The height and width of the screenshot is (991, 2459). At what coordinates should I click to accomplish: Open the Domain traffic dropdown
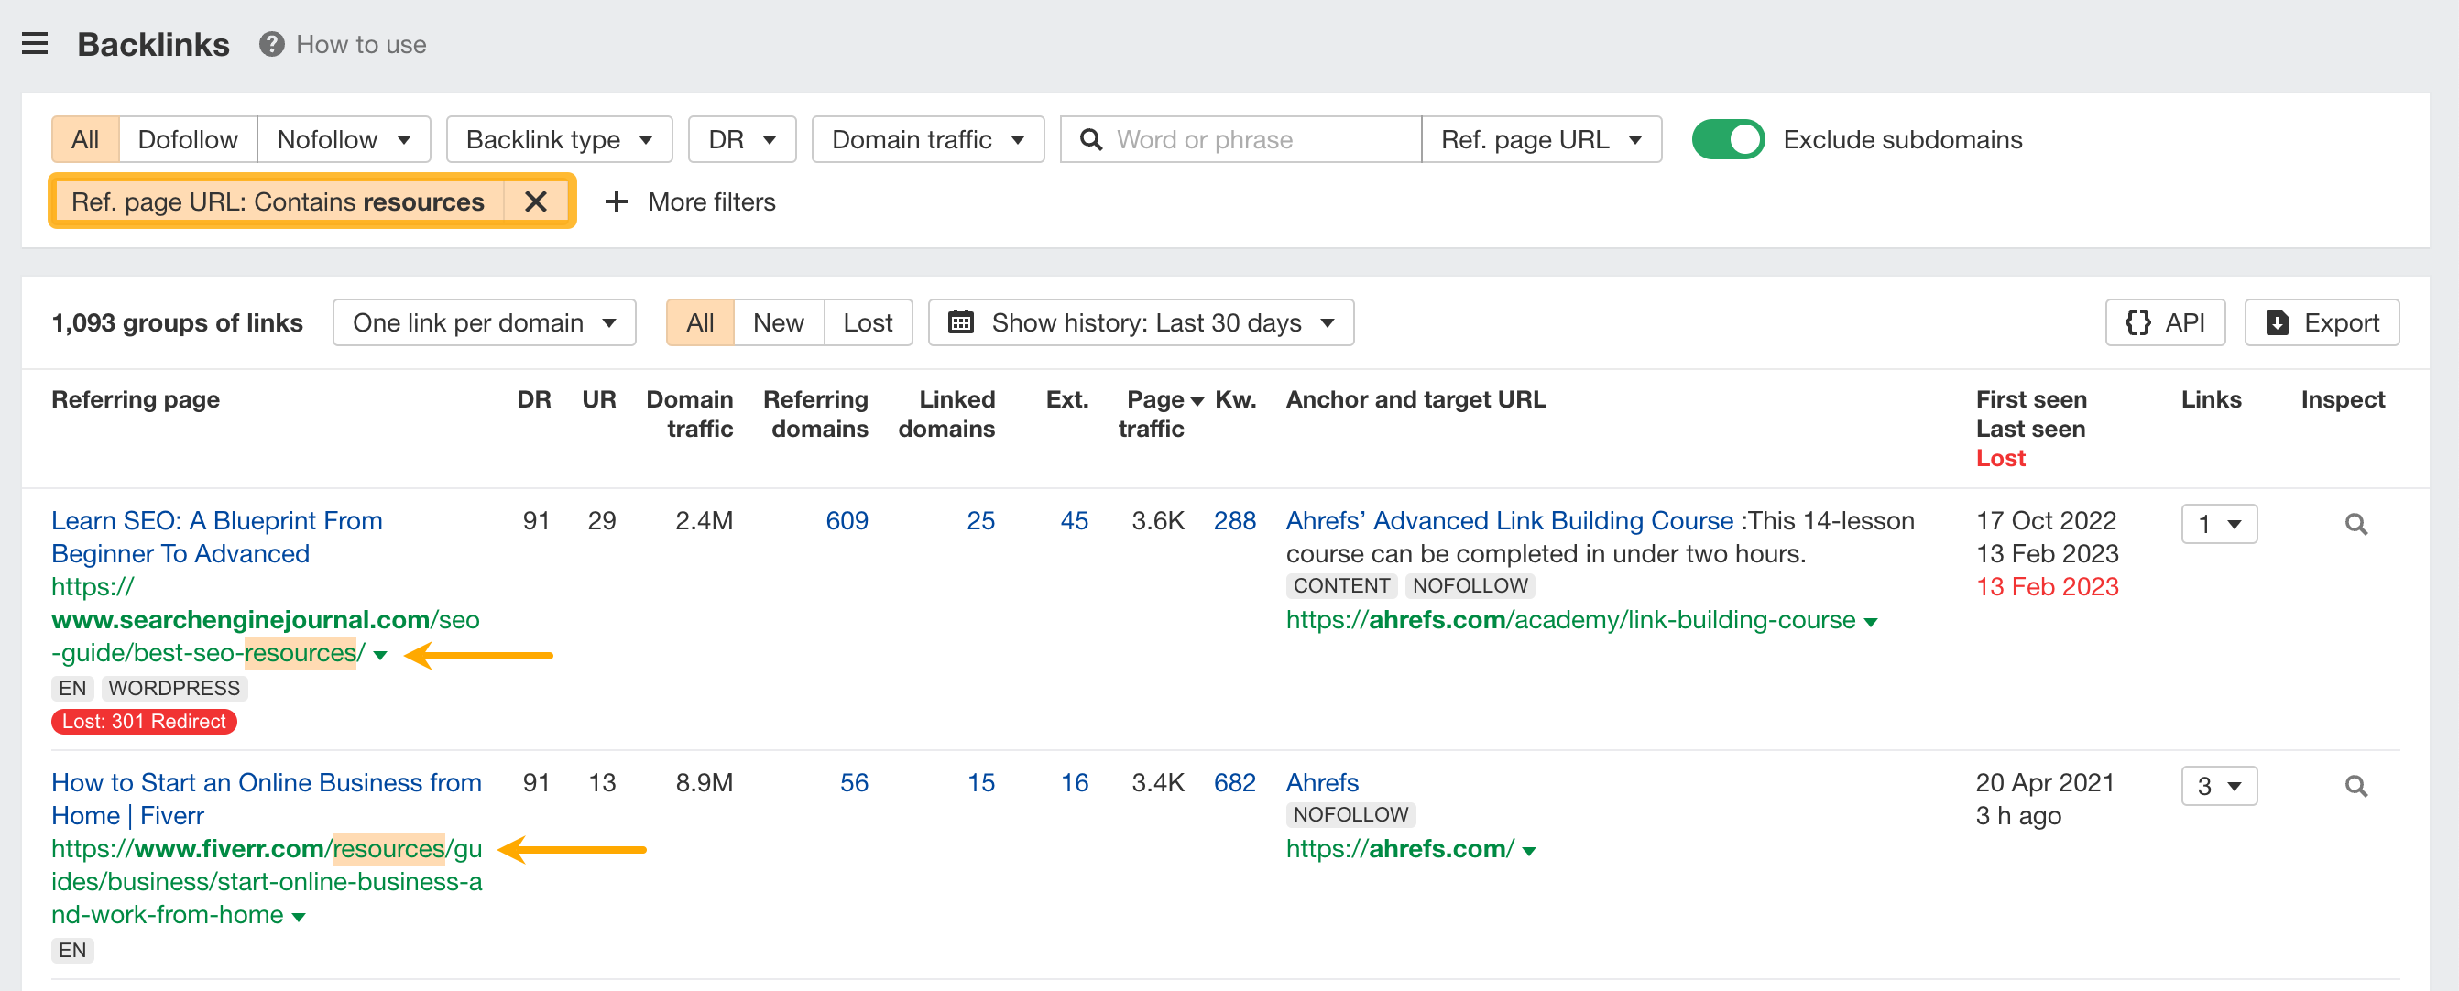click(928, 139)
